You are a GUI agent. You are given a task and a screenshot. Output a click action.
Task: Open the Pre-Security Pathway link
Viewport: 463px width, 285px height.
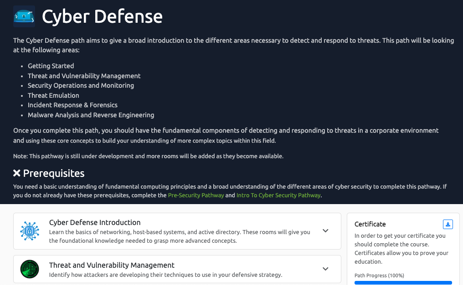coord(196,195)
